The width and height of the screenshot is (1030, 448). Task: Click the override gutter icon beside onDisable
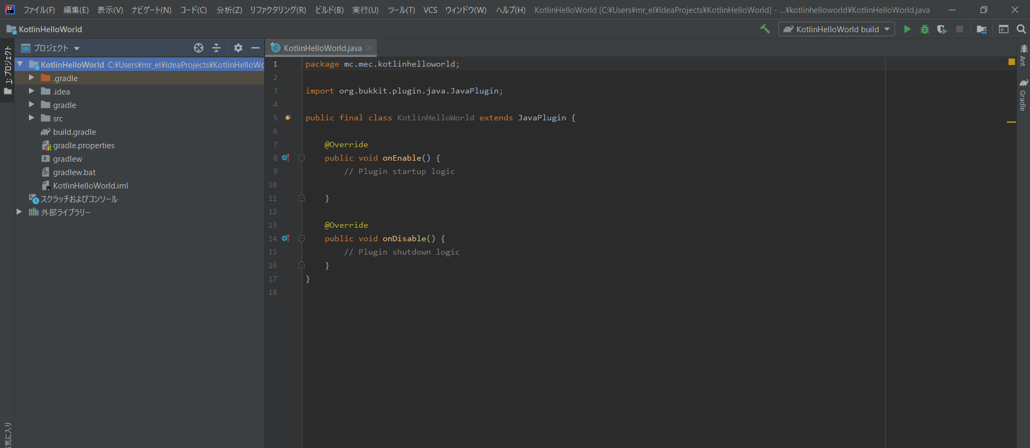[x=286, y=239]
